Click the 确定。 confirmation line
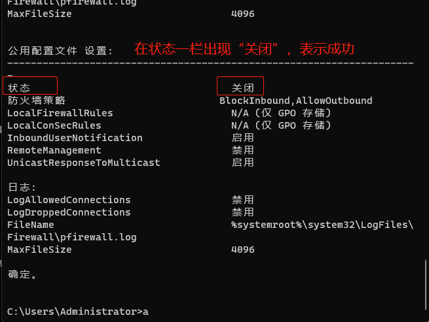Viewport: 429px width, 322px height. (x=22, y=274)
